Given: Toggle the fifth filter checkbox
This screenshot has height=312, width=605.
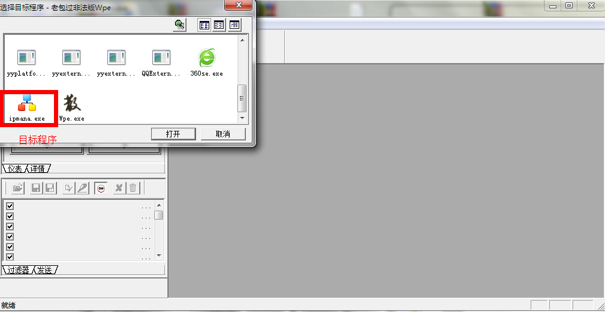Looking at the screenshot, I should click(10, 247).
